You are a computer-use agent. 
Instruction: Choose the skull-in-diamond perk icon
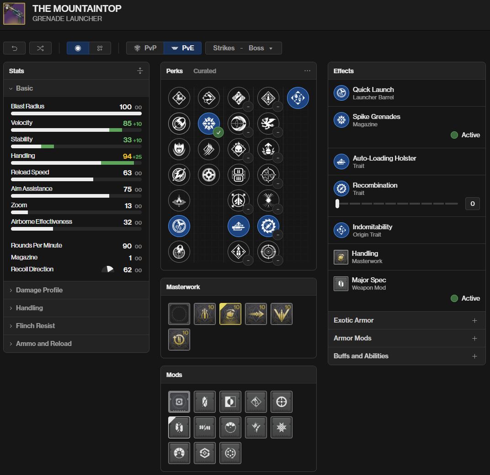coord(239,149)
